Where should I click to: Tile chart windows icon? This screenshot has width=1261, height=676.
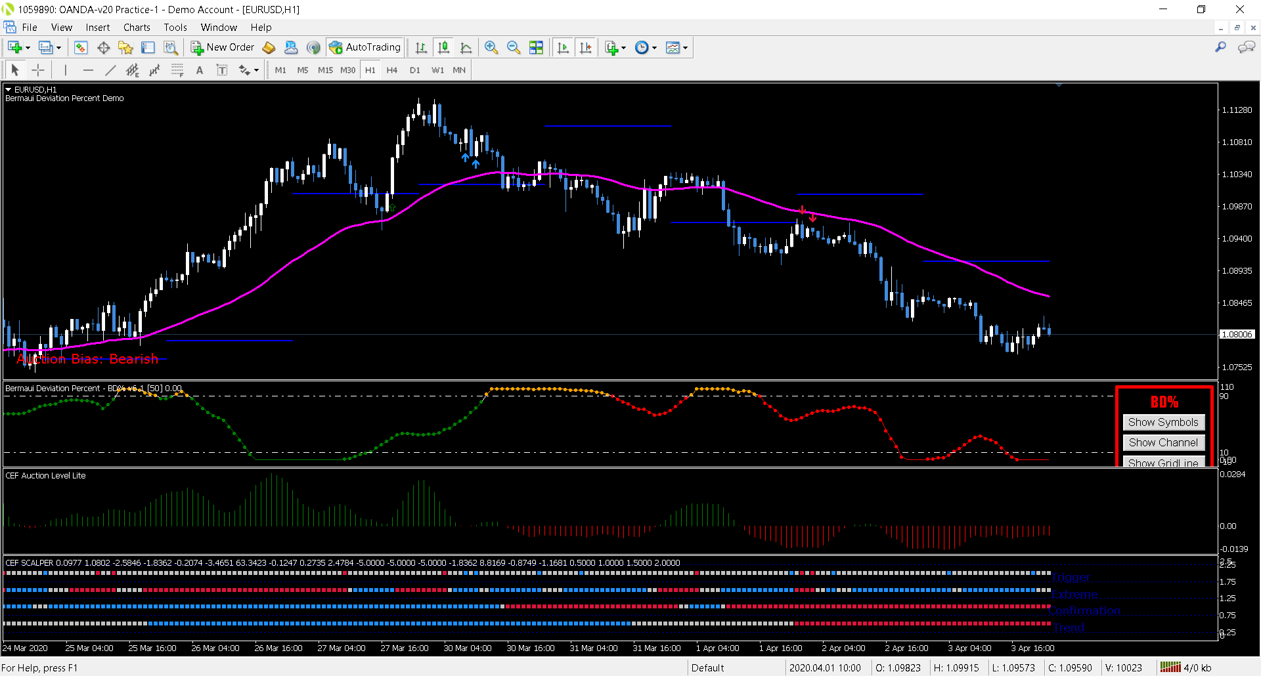[x=536, y=47]
